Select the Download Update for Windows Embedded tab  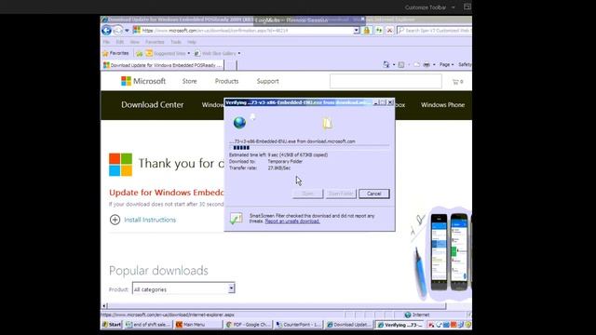coord(162,65)
